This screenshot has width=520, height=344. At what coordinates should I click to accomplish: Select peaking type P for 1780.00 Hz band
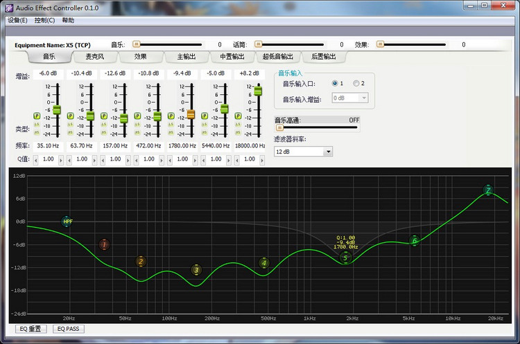tap(171, 116)
